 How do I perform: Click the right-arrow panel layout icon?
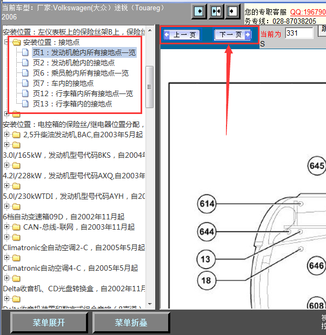tap(199, 11)
